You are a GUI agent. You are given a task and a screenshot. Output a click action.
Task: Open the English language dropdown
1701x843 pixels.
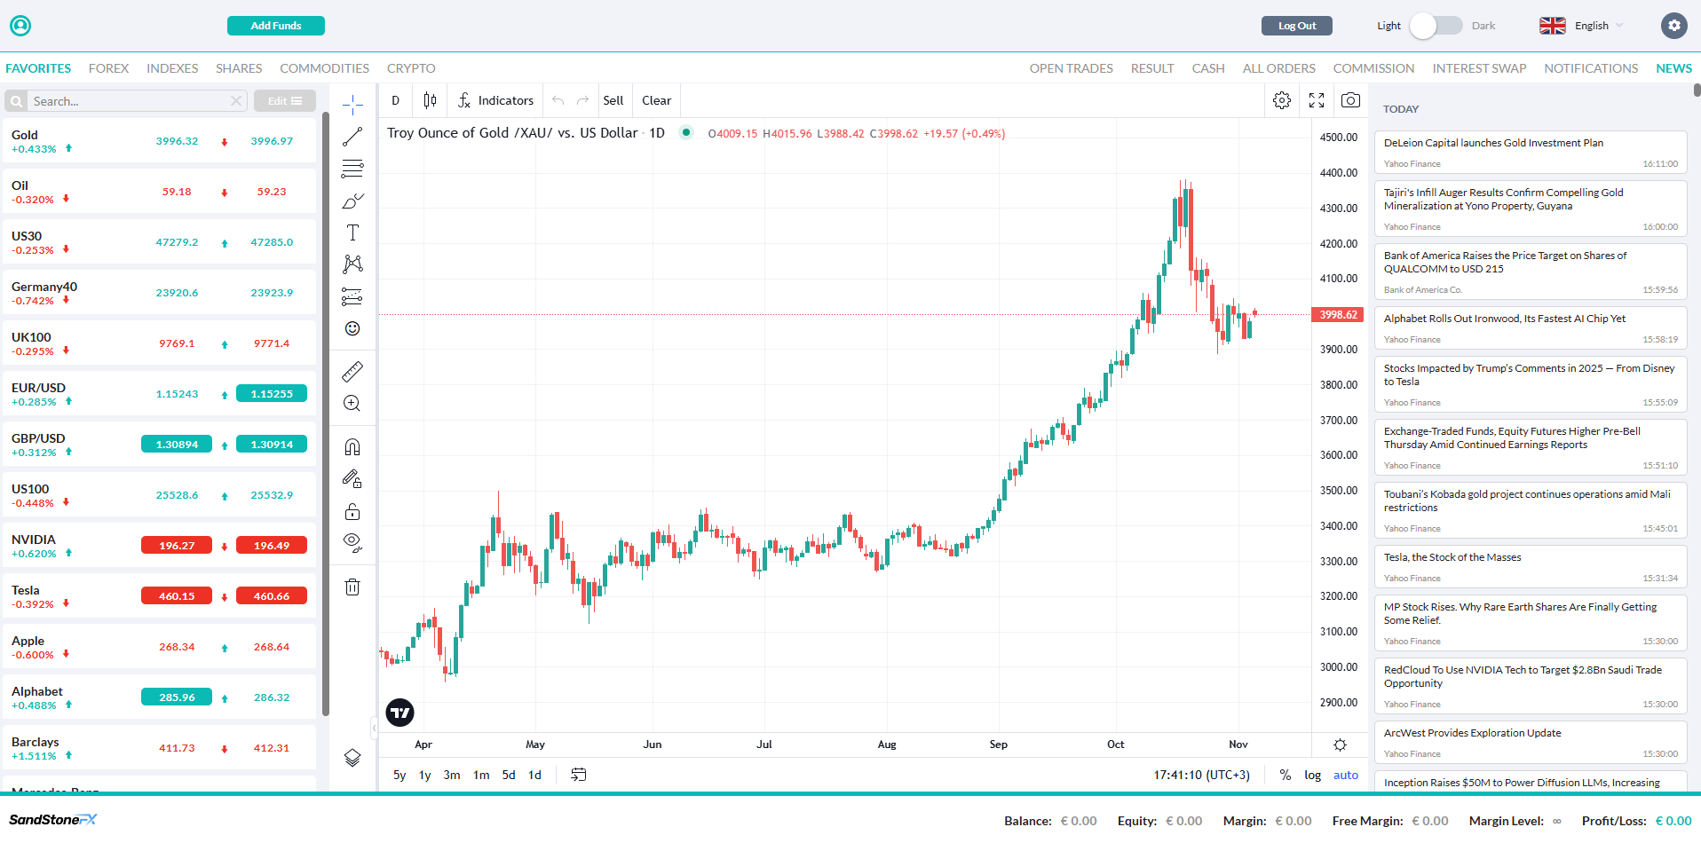pyautogui.click(x=1582, y=26)
